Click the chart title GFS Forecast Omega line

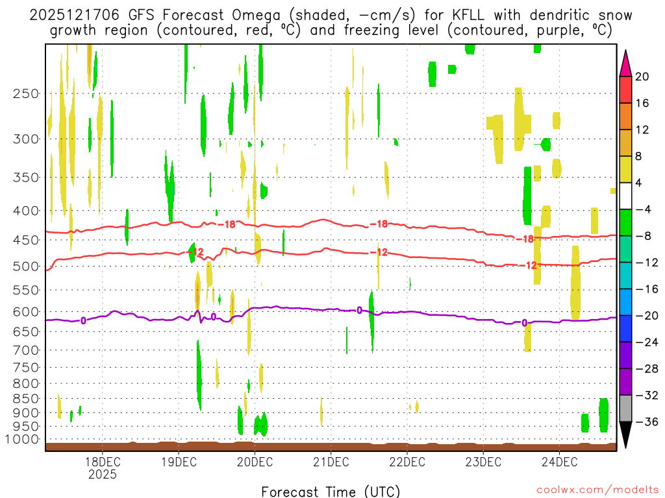(331, 16)
